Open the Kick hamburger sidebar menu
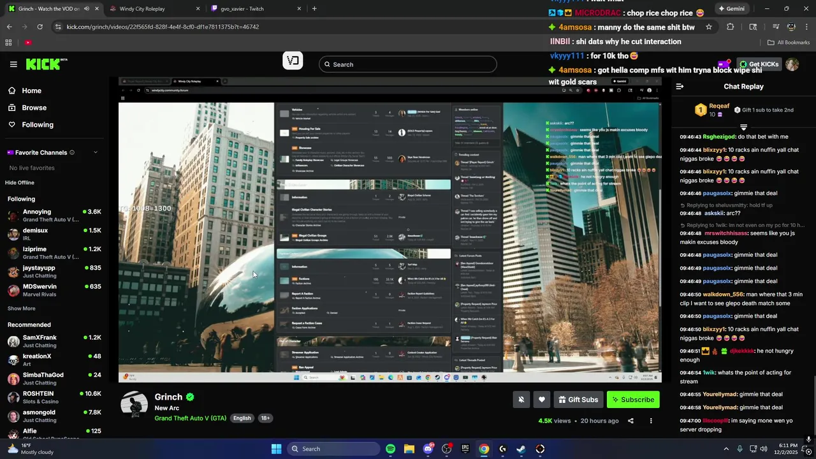 pyautogui.click(x=13, y=64)
